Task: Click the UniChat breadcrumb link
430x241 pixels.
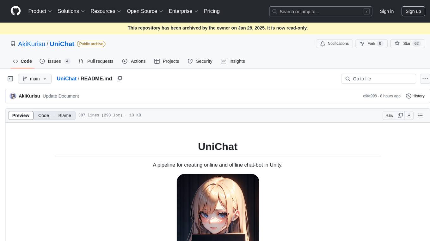Action: pos(67,79)
